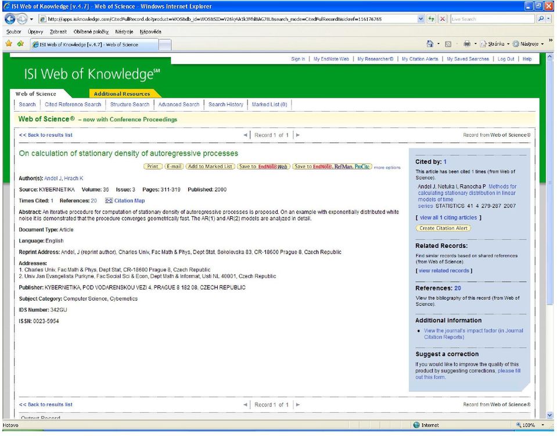Screen dimensions: 557x436
Task: Expand the recent pages dropdown arrow
Action: [x=31, y=19]
